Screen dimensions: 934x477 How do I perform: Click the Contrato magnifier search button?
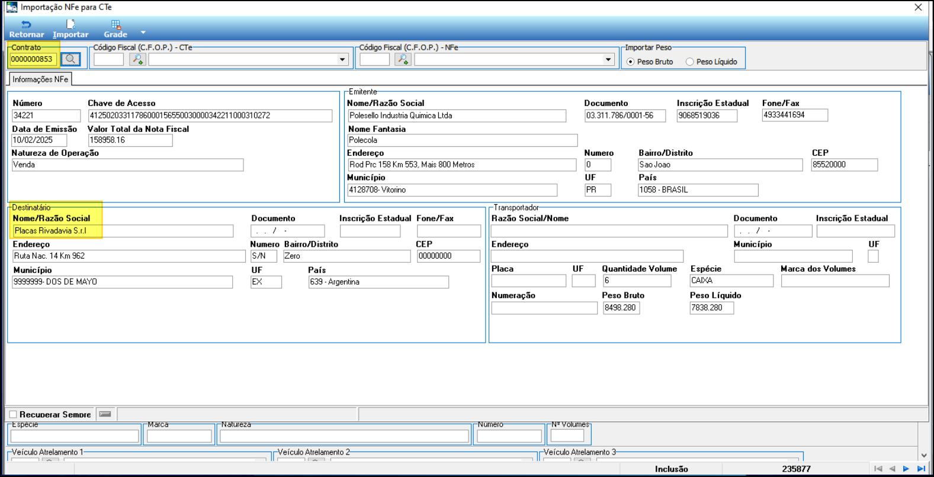pos(70,59)
